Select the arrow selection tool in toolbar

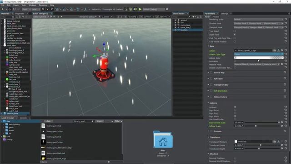pyautogui.click(x=3, y=9)
